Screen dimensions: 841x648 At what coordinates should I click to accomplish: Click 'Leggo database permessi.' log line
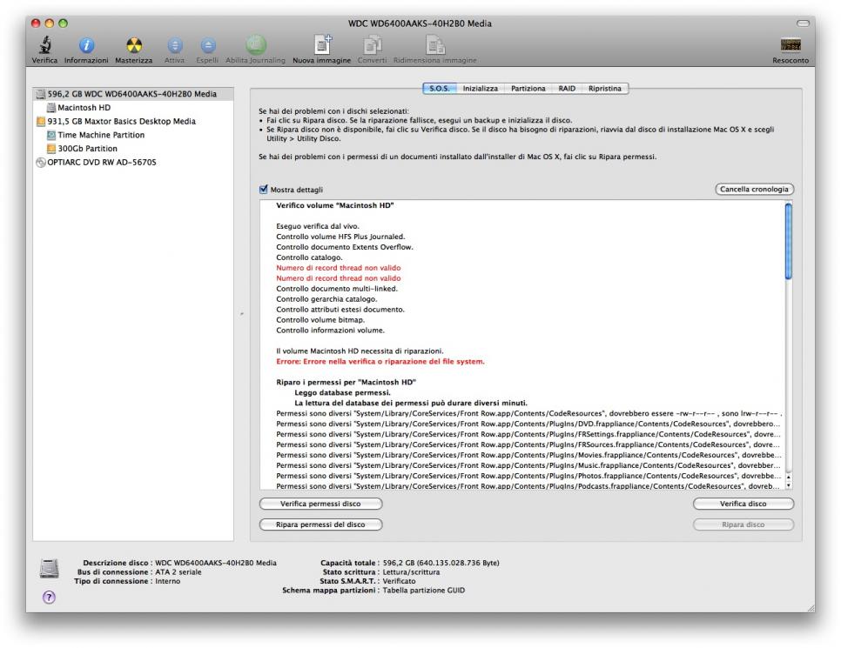[342, 393]
